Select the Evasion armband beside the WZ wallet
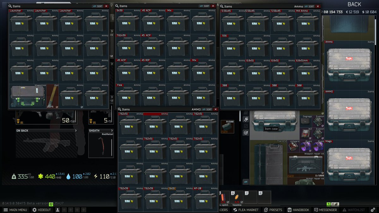The image size is (379, 213). [x=318, y=134]
